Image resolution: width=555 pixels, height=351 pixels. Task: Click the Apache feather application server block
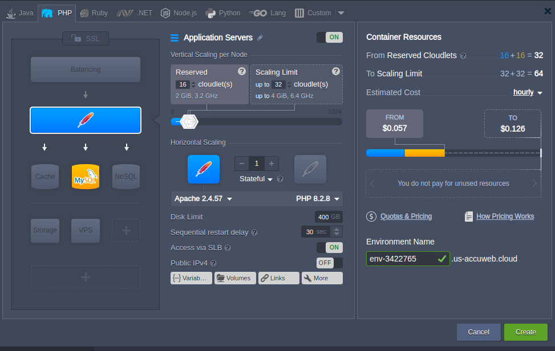point(86,120)
